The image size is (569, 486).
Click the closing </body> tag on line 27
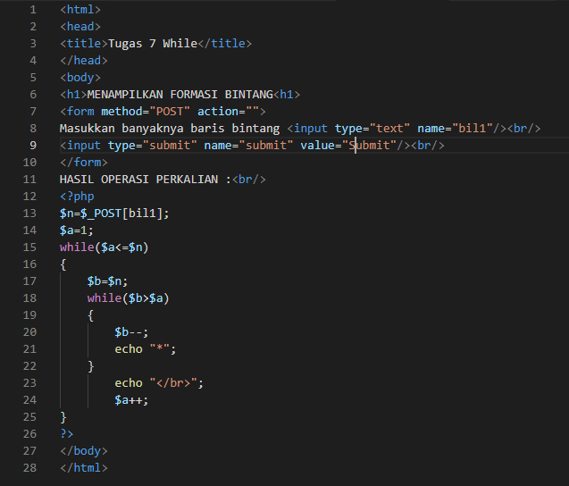[84, 451]
